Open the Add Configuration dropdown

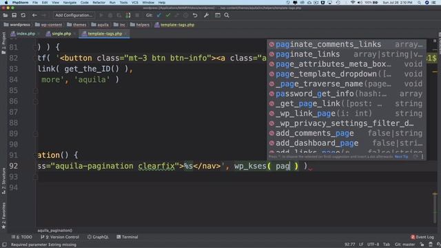click(74, 15)
